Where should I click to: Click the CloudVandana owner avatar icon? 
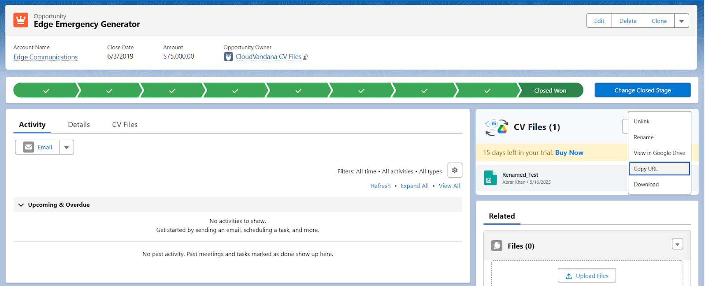pos(228,57)
